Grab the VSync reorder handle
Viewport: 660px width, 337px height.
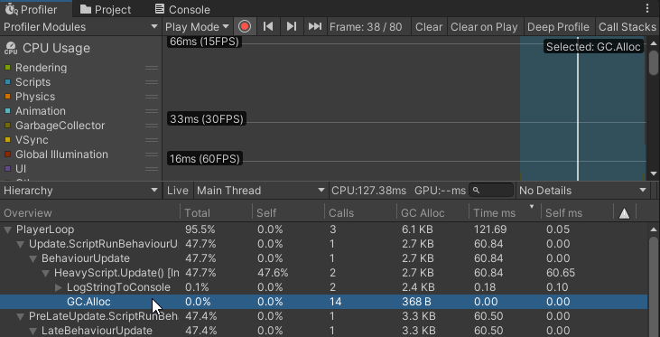pos(152,139)
